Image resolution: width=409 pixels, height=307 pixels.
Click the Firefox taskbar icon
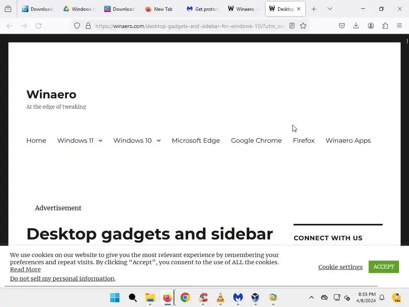167,297
